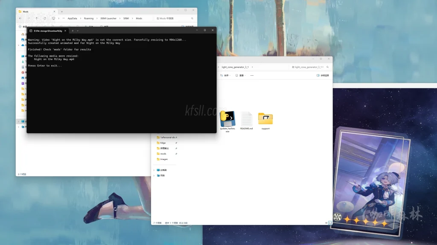437x245 pixels.
Task: Click the SRMI breadcrumb segment
Action: tap(127, 18)
